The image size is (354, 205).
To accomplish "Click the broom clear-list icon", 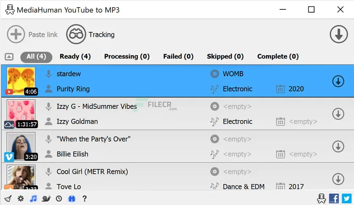I will [x=8, y=198].
